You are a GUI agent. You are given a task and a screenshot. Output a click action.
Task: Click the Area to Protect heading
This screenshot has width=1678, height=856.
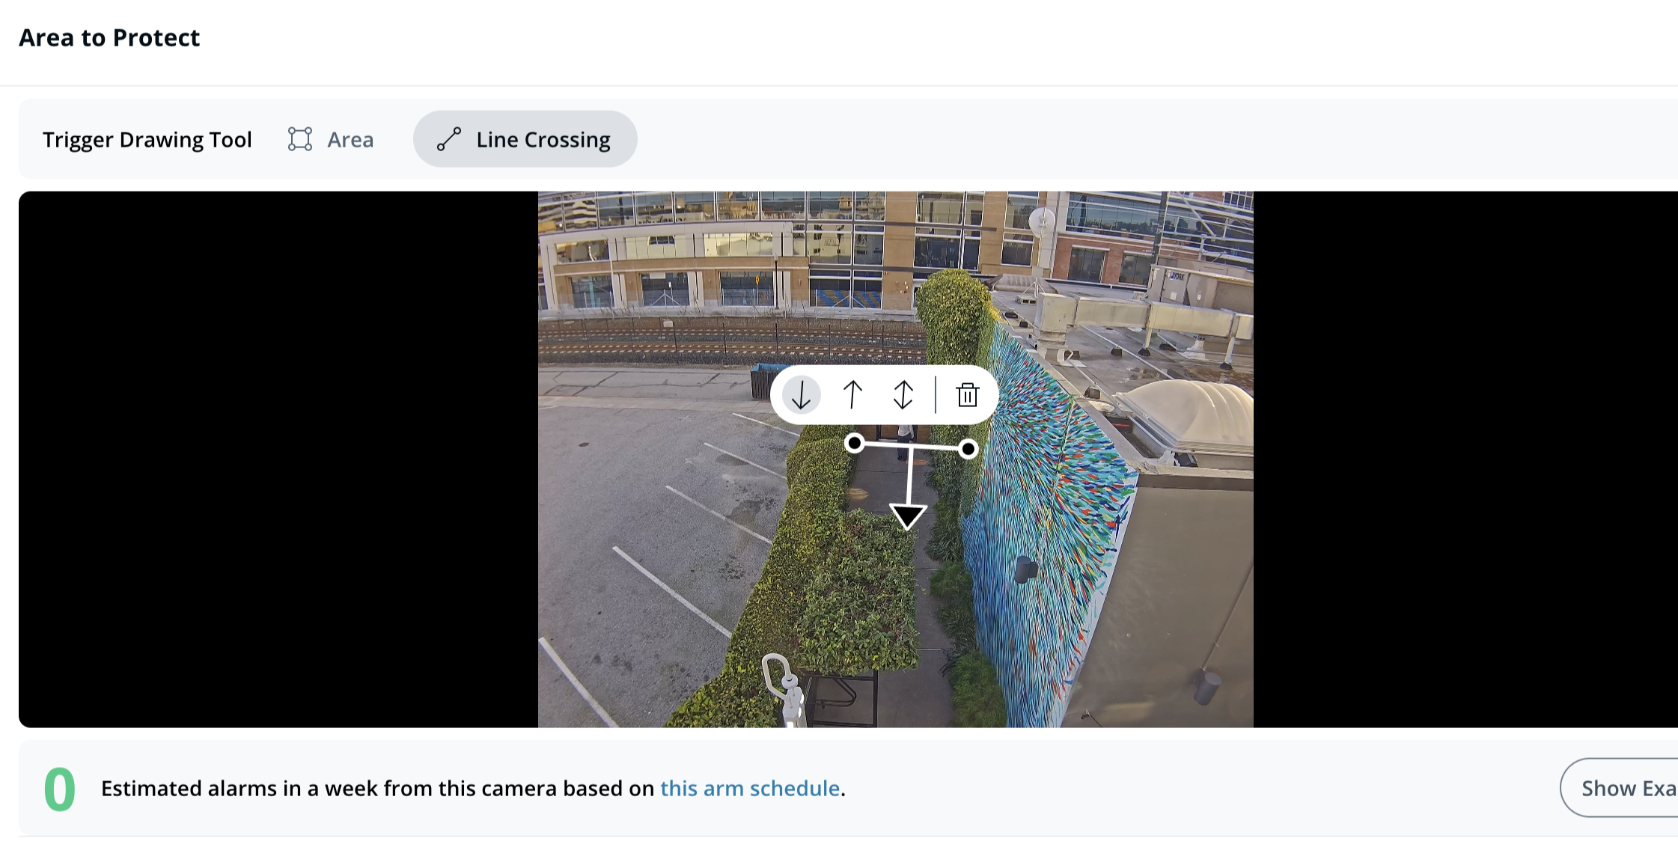[109, 37]
